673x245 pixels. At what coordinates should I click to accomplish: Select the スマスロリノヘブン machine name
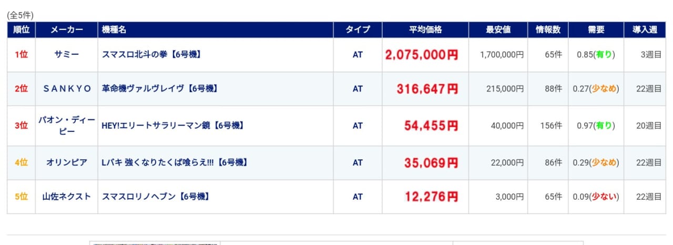pyautogui.click(x=156, y=197)
